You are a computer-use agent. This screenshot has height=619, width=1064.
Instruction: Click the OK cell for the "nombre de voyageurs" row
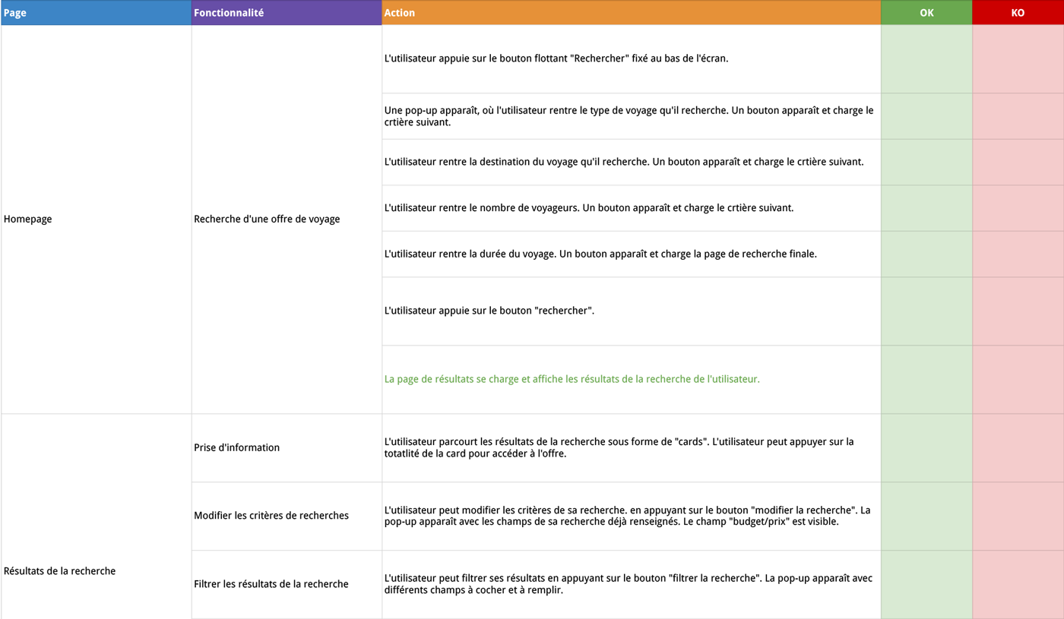pos(926,208)
